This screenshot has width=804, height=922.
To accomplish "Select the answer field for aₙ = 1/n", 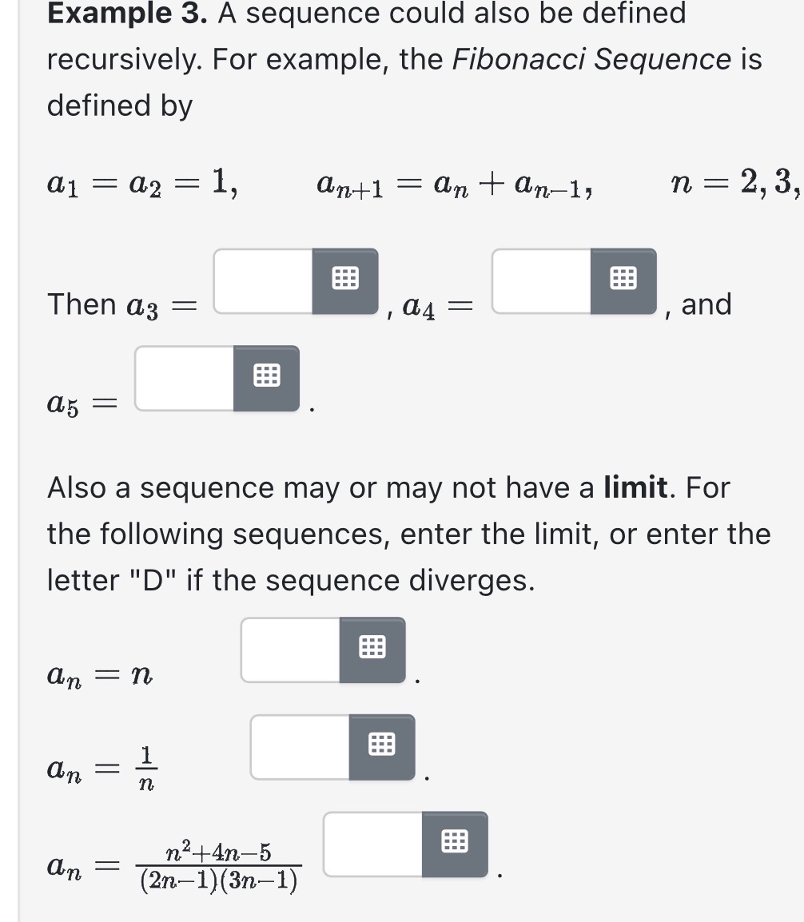I will (300, 745).
